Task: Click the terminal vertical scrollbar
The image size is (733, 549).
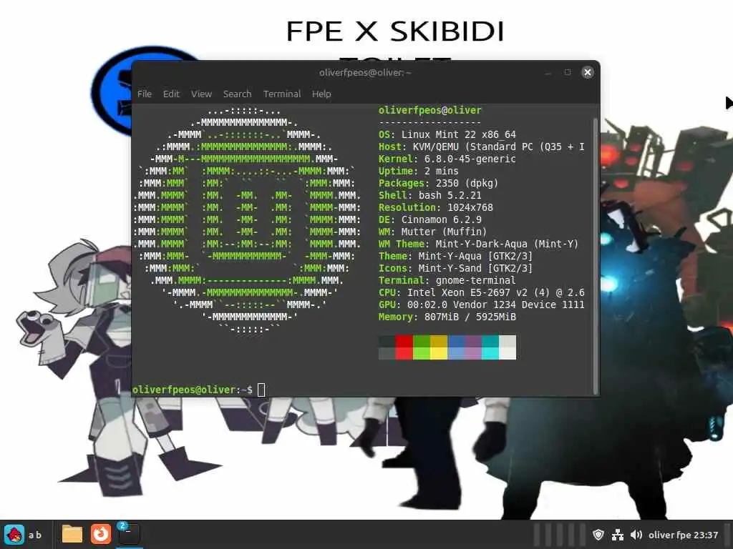Action: (x=595, y=256)
